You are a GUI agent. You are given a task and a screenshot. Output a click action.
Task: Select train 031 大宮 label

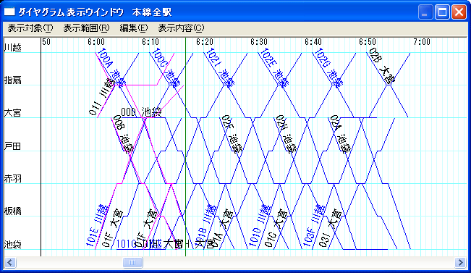tap(331, 229)
